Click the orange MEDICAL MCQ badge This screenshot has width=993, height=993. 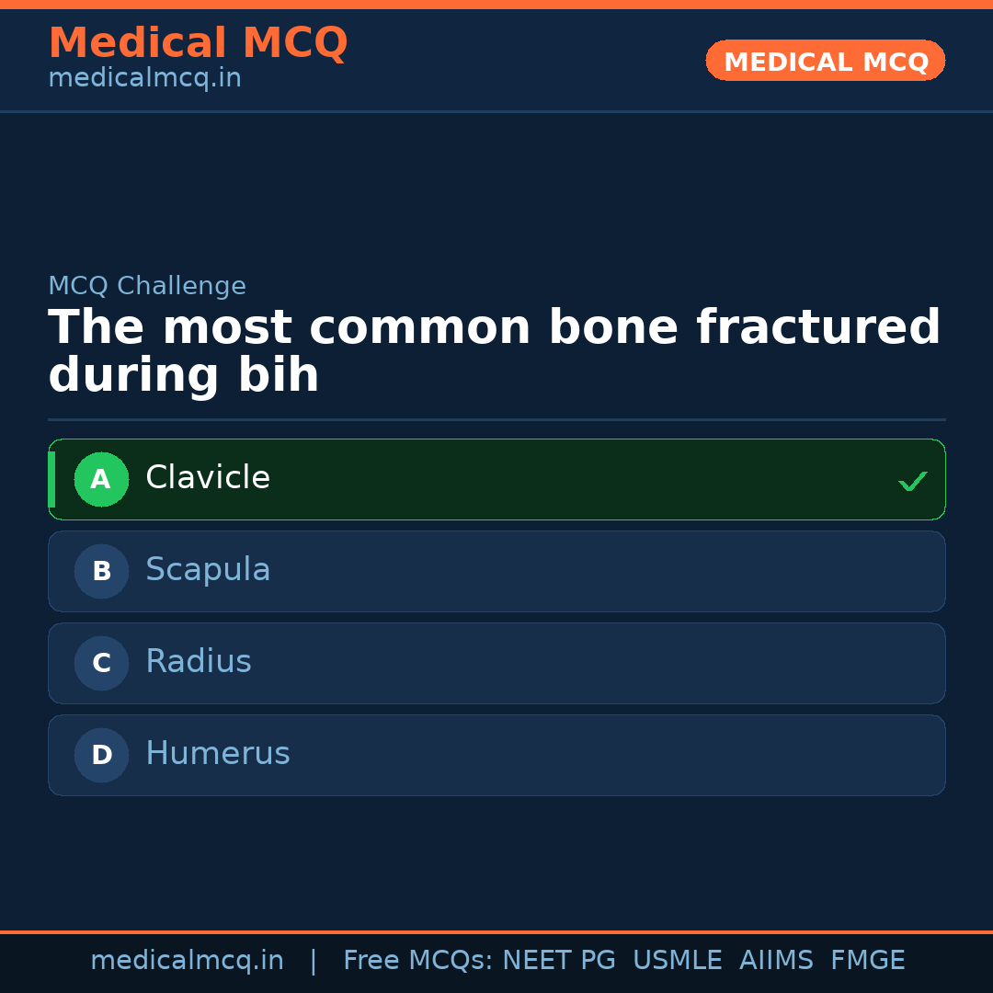(826, 61)
